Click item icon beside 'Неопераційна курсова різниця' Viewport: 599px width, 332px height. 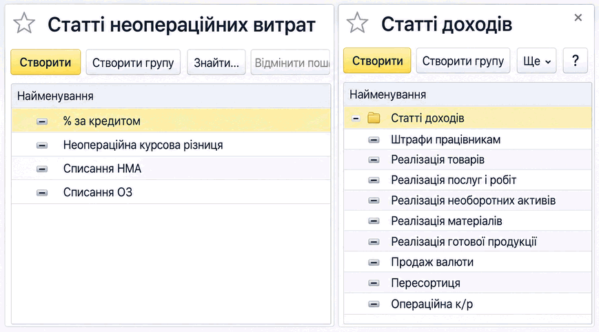click(42, 145)
